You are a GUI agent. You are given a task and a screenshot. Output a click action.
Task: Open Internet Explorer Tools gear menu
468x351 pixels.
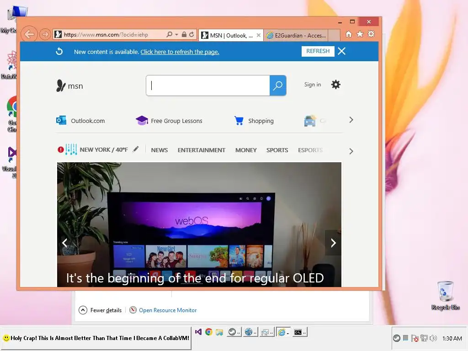point(371,34)
